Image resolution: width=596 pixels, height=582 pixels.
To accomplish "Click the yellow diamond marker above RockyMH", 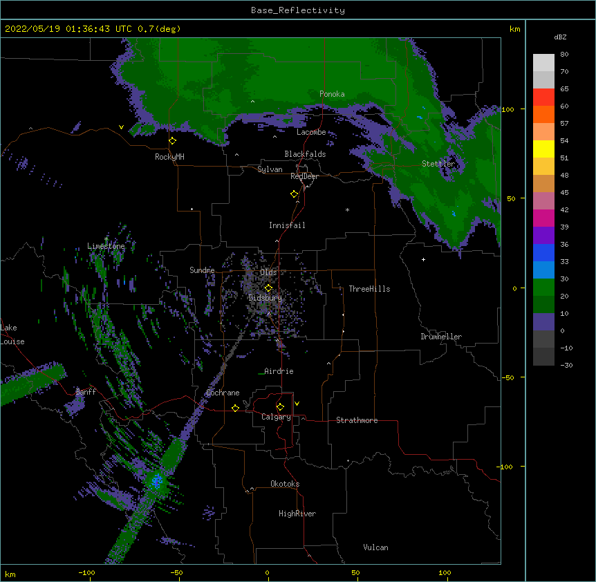I will point(173,141).
